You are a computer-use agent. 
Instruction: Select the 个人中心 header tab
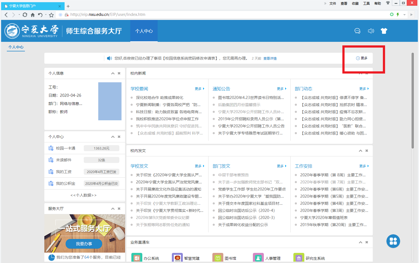[144, 31]
